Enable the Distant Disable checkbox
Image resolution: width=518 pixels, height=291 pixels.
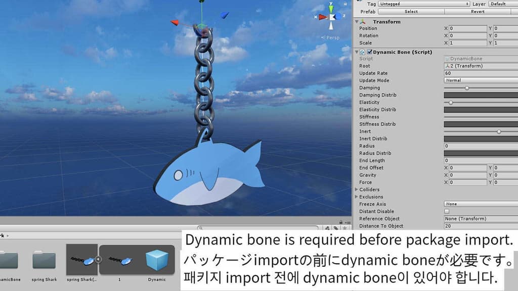point(447,211)
